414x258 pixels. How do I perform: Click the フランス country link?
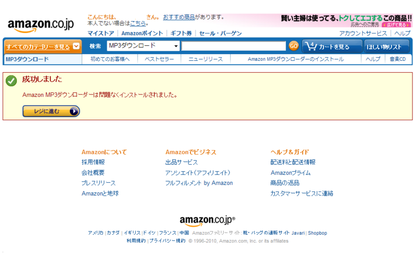click(167, 233)
